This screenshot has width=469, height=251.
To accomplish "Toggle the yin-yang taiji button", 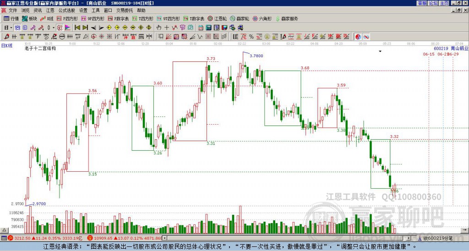I will click(x=358, y=37).
